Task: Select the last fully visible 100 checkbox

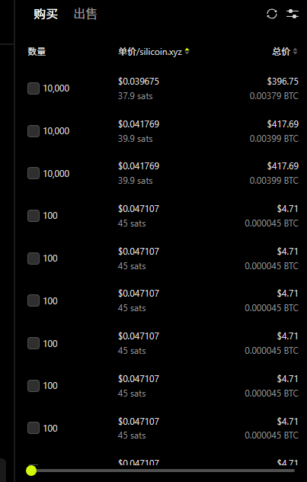Action: coord(34,428)
